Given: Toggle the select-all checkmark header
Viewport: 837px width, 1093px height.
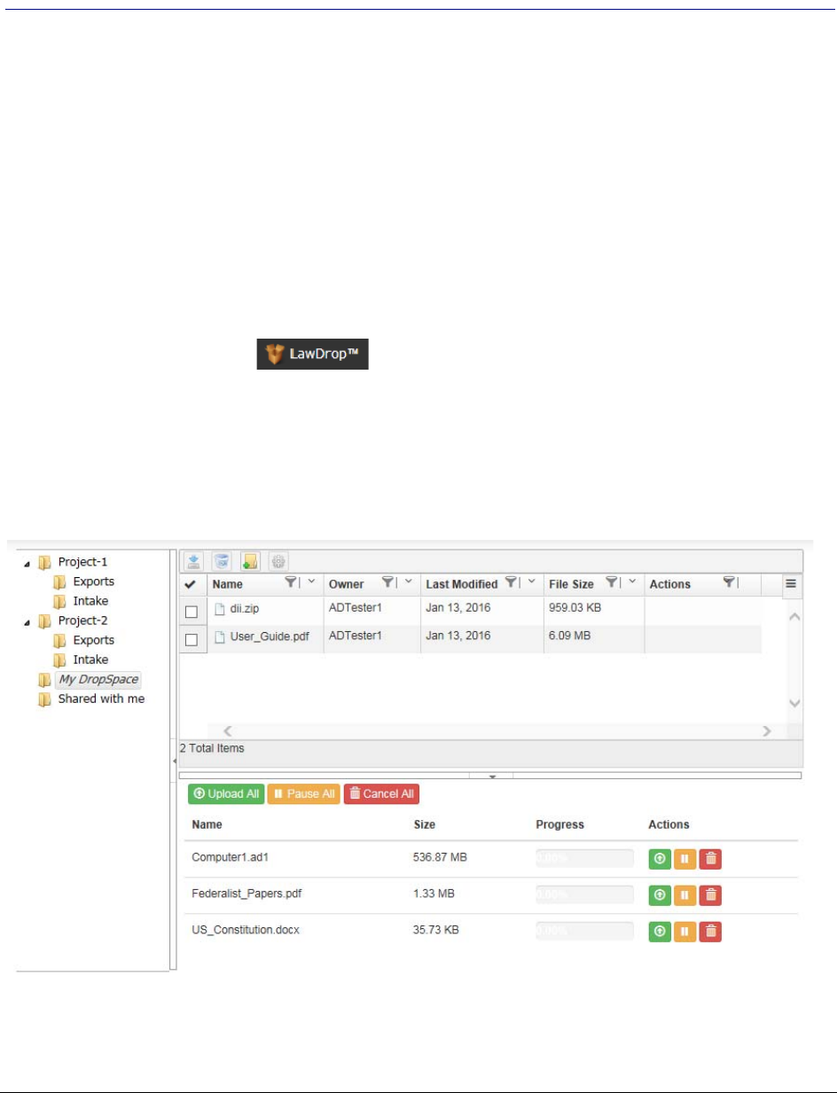Looking at the screenshot, I should [x=191, y=585].
